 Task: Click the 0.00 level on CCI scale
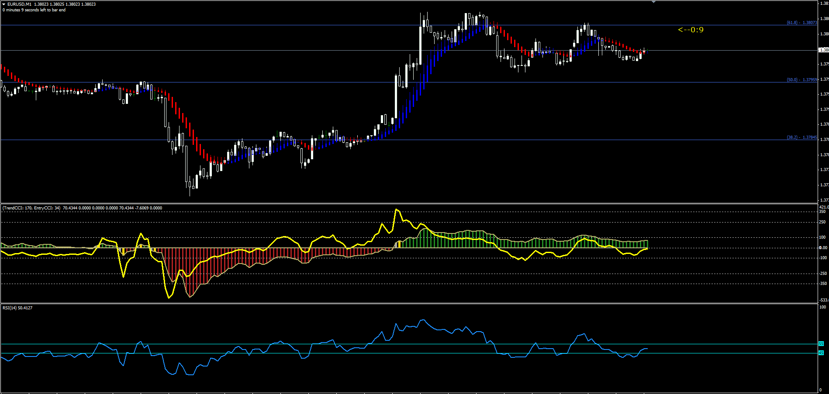click(x=823, y=248)
